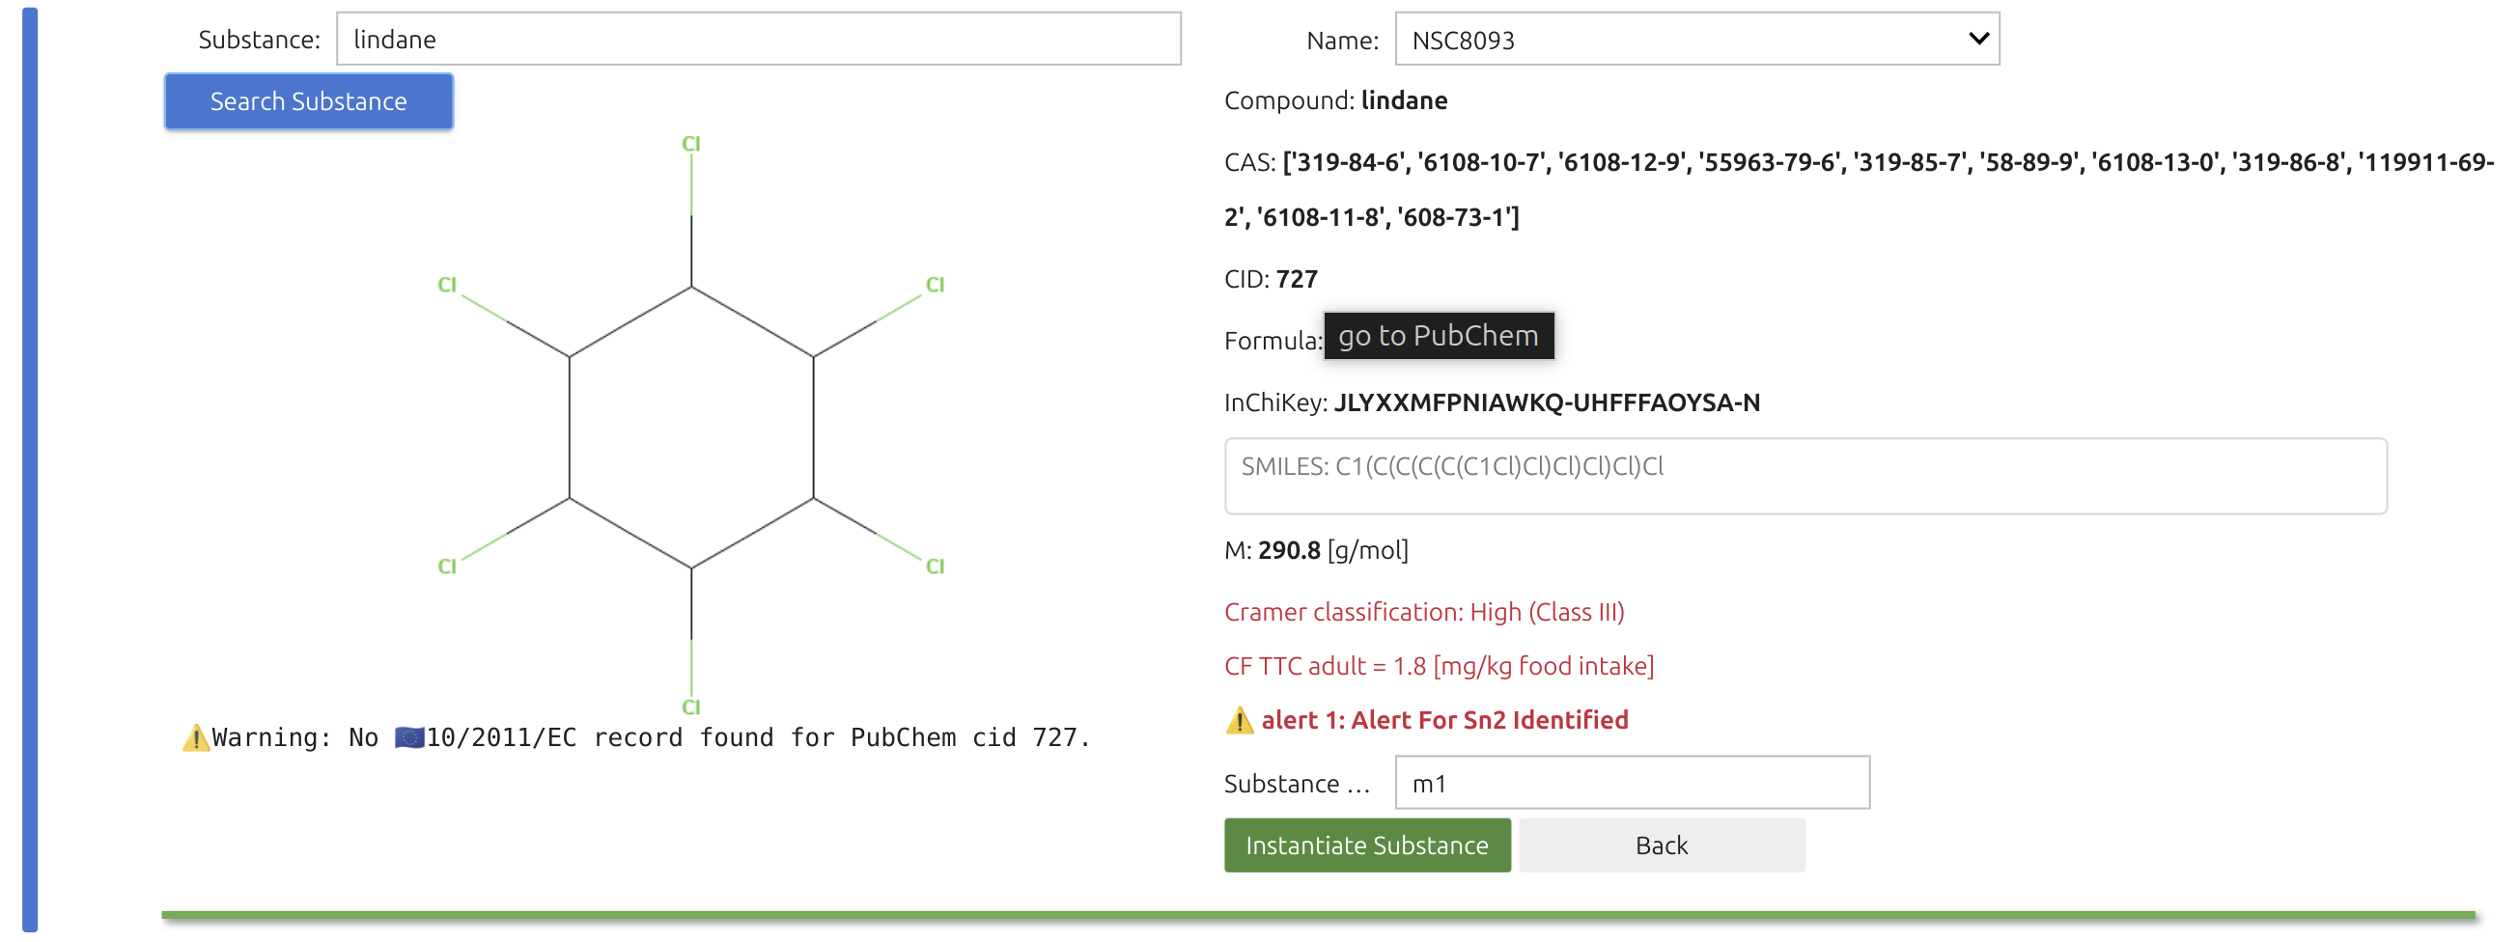Click the CF TTC adult = 1.8 line

coord(1438,666)
